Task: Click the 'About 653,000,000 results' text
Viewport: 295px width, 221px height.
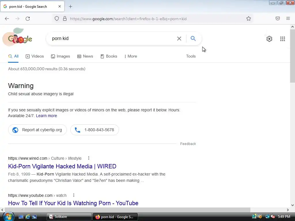Action: pyautogui.click(x=47, y=69)
